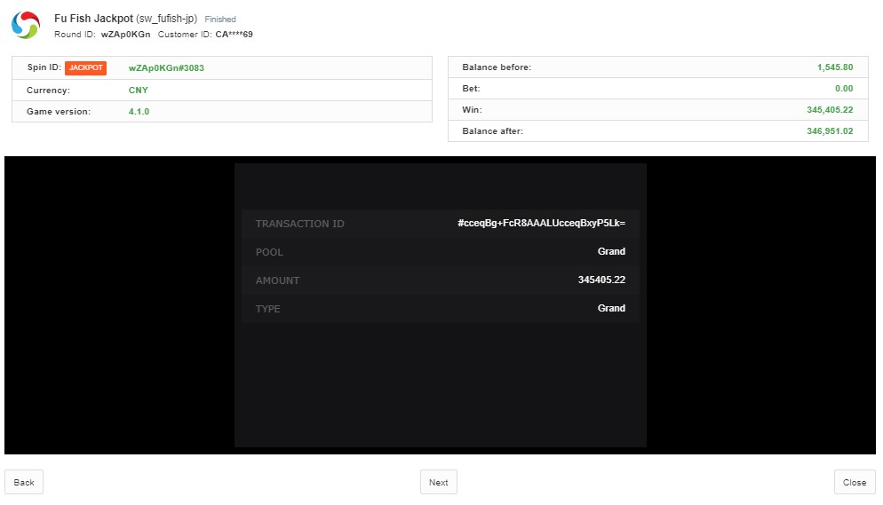
Task: Click the POOL row Grand value
Action: click(x=611, y=251)
